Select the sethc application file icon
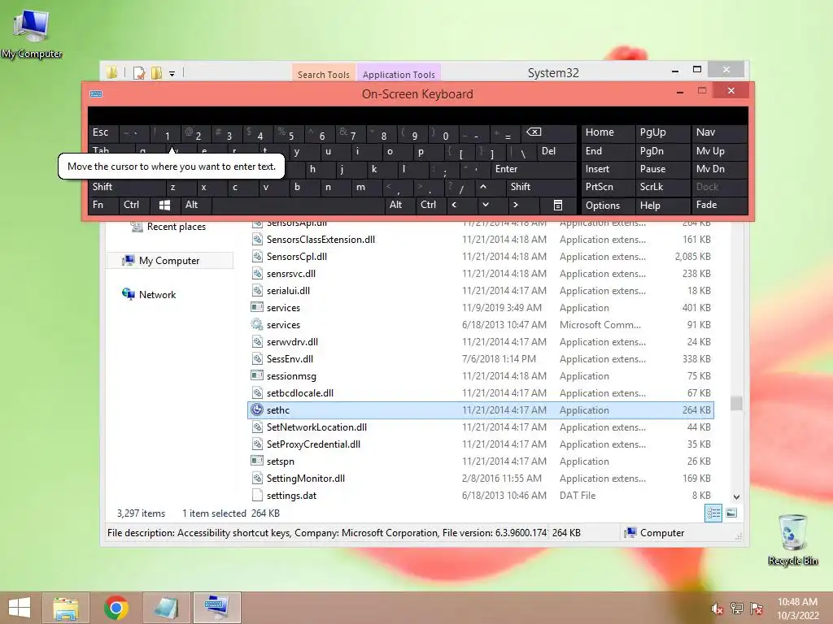The image size is (833, 624). (x=257, y=409)
